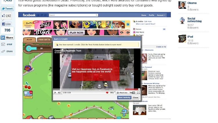
Task: Click the Facebook search field
Action: [73, 15]
